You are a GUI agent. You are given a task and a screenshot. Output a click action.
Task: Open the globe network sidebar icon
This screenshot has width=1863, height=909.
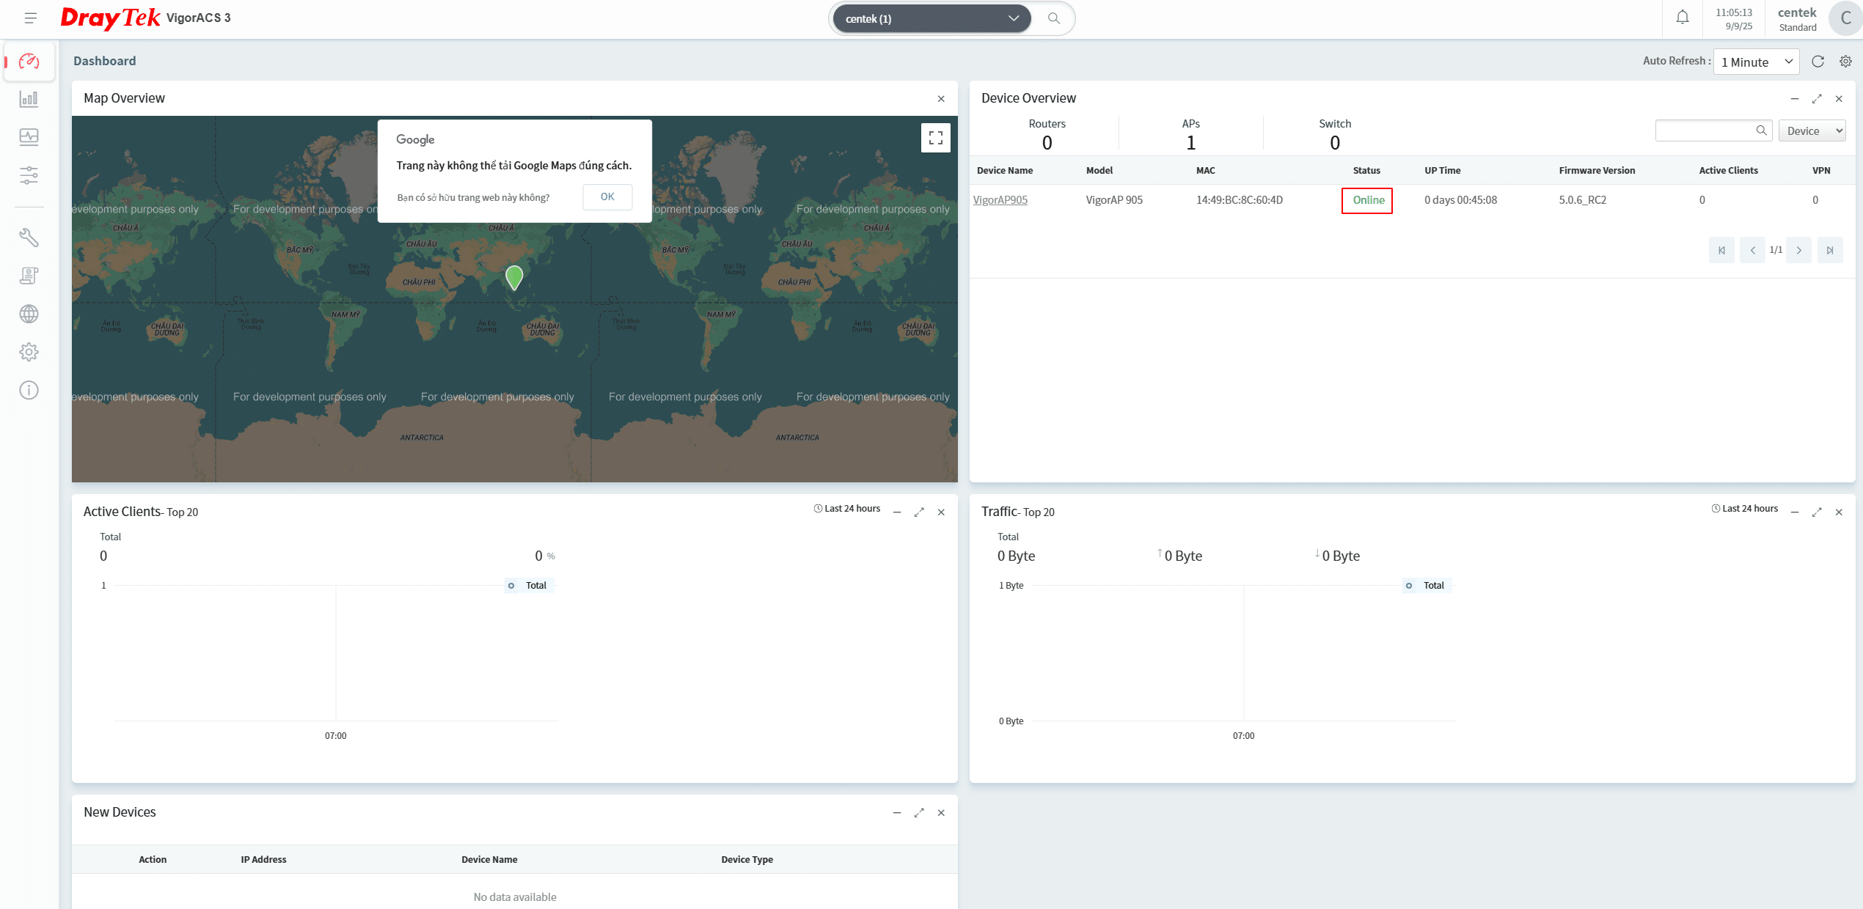click(29, 314)
